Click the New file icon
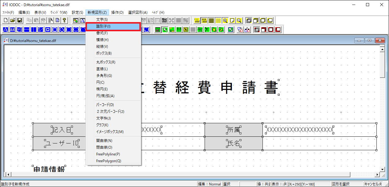 point(6,21)
